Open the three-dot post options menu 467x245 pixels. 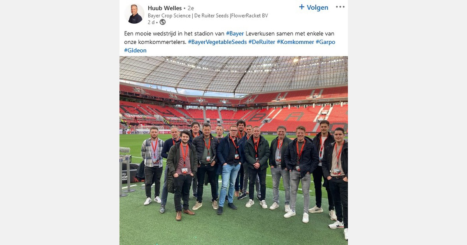(x=340, y=7)
